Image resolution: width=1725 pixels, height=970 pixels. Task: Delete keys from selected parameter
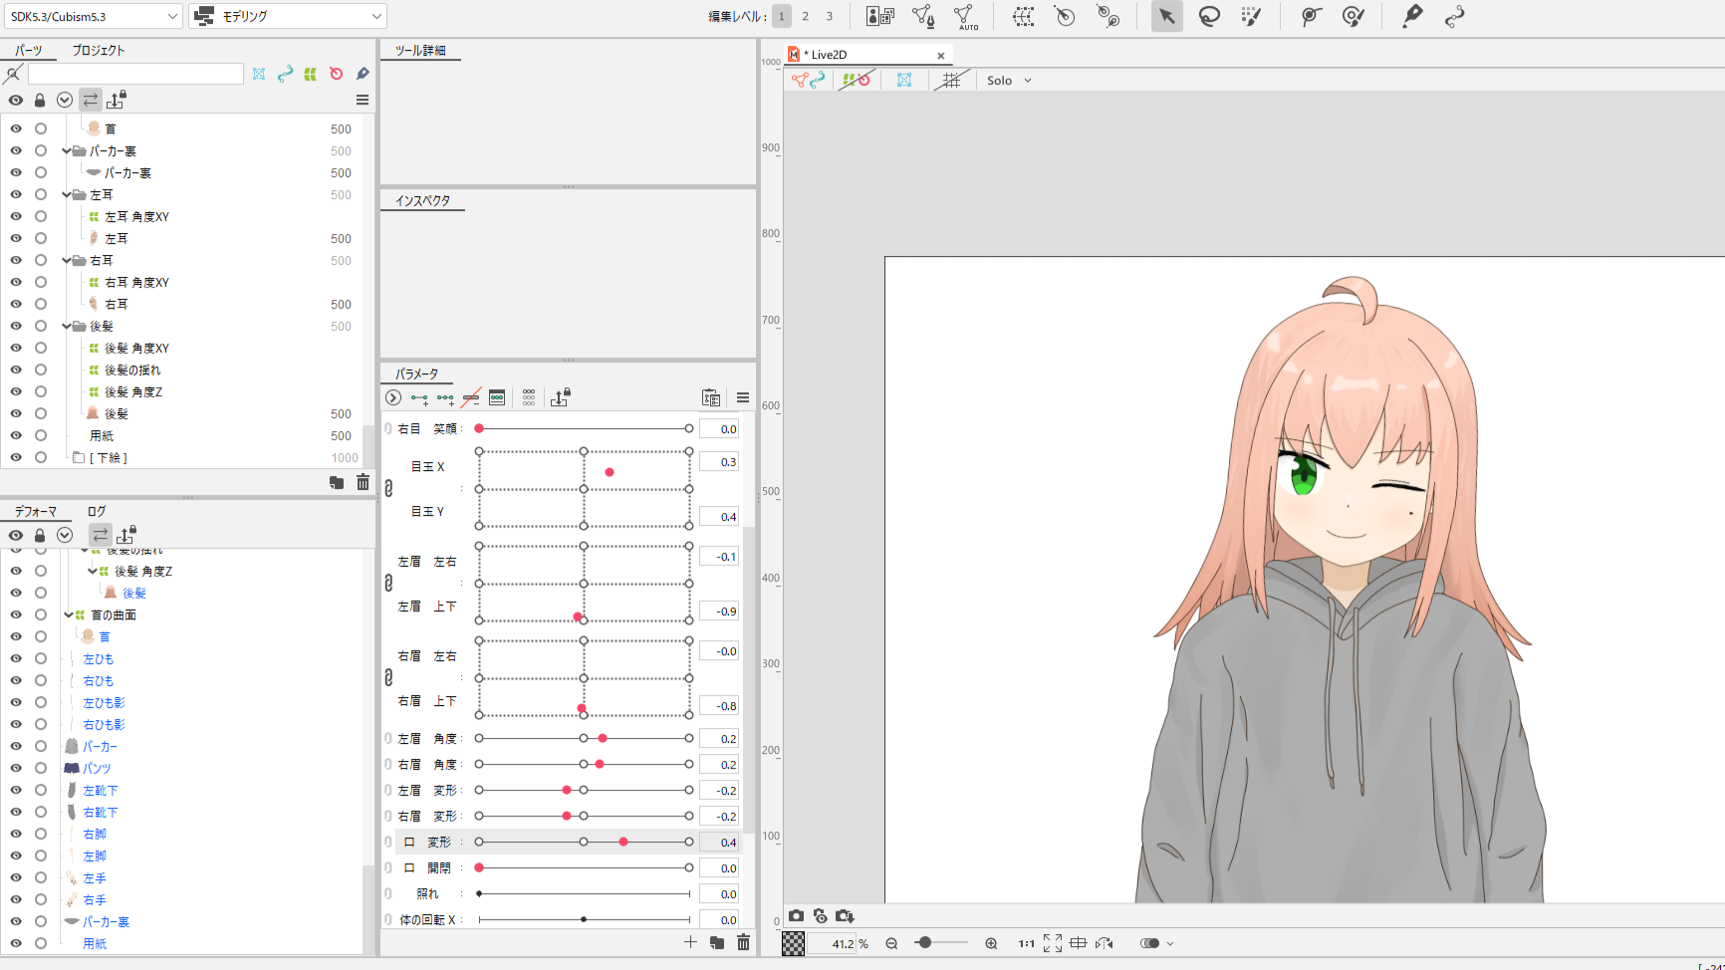click(471, 398)
